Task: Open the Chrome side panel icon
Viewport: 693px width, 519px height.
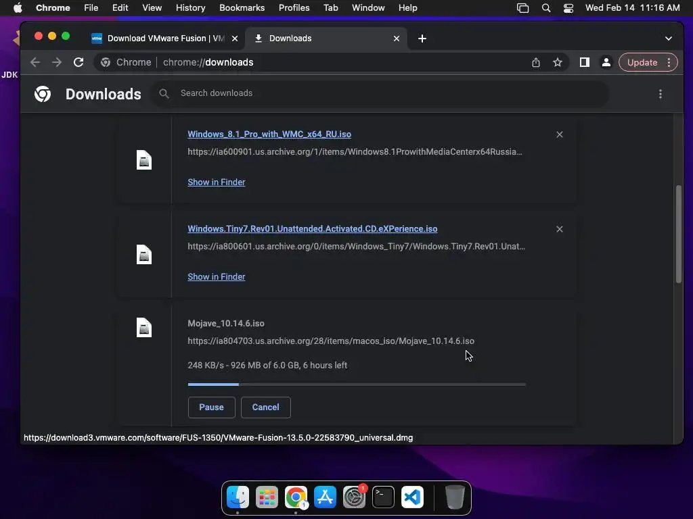Action: pyautogui.click(x=584, y=62)
